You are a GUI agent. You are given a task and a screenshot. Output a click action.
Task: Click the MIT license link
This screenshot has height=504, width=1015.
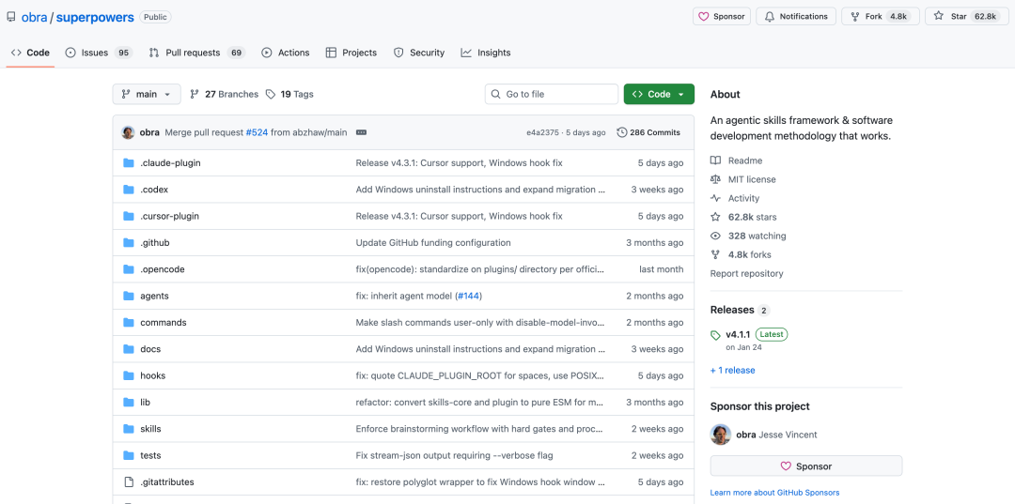751,179
